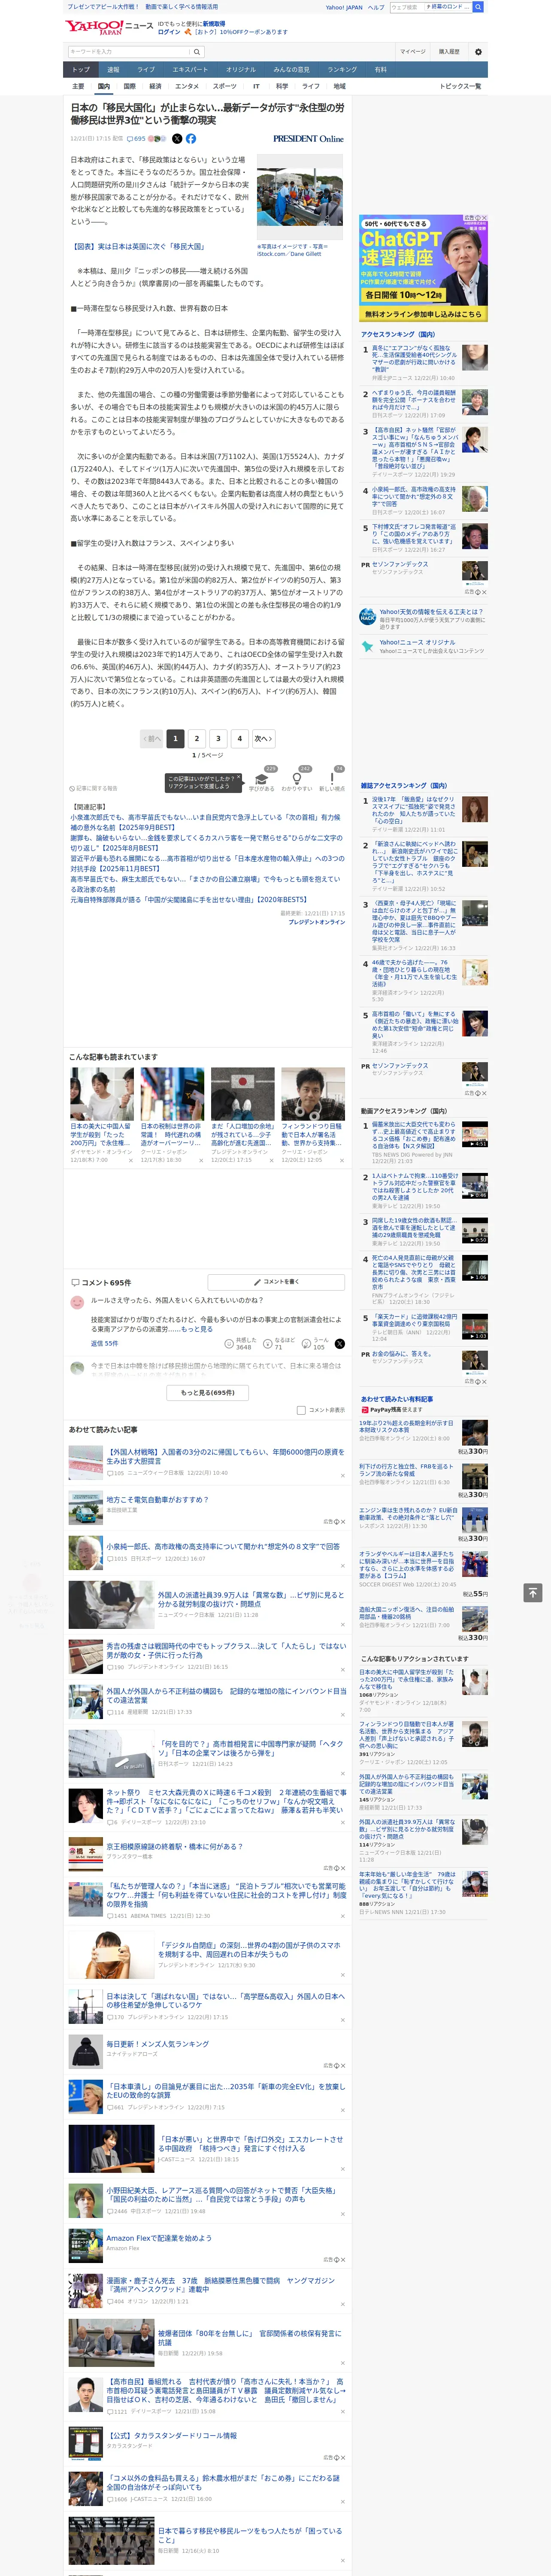Viewport: 551px width, 2576px height.
Task: Select the トップ tab
Action: [81, 70]
